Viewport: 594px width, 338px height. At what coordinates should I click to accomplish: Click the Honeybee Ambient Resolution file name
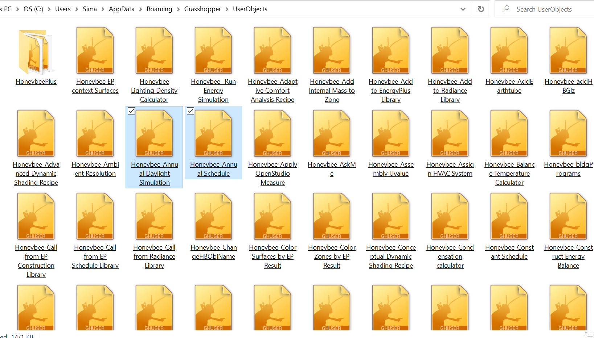[x=95, y=169]
